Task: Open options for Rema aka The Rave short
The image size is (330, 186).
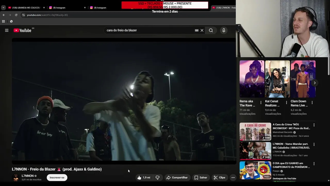Action: 261,103
